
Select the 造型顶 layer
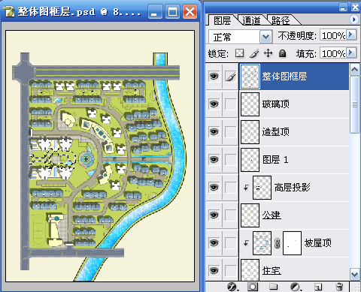(277, 131)
